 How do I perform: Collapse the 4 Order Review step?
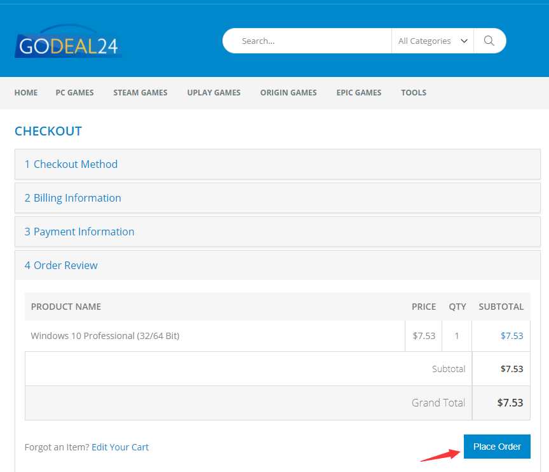coord(278,265)
